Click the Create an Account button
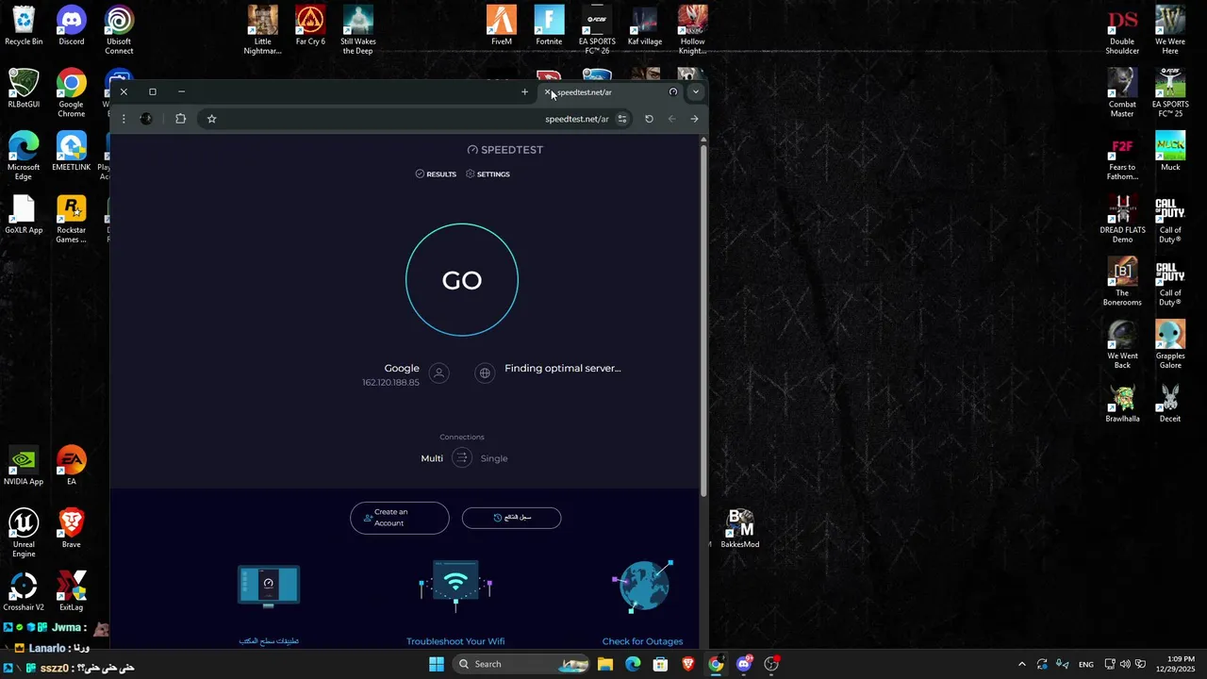Viewport: 1207px width, 679px height. click(x=400, y=518)
